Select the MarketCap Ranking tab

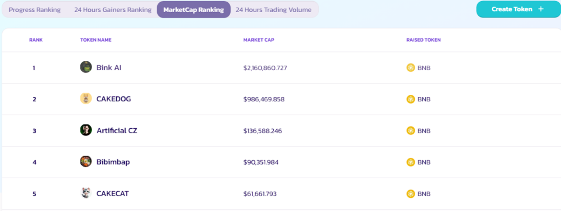coord(193,10)
